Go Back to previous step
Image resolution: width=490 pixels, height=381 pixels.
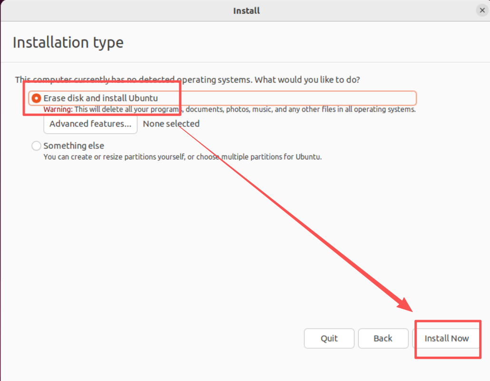click(383, 338)
